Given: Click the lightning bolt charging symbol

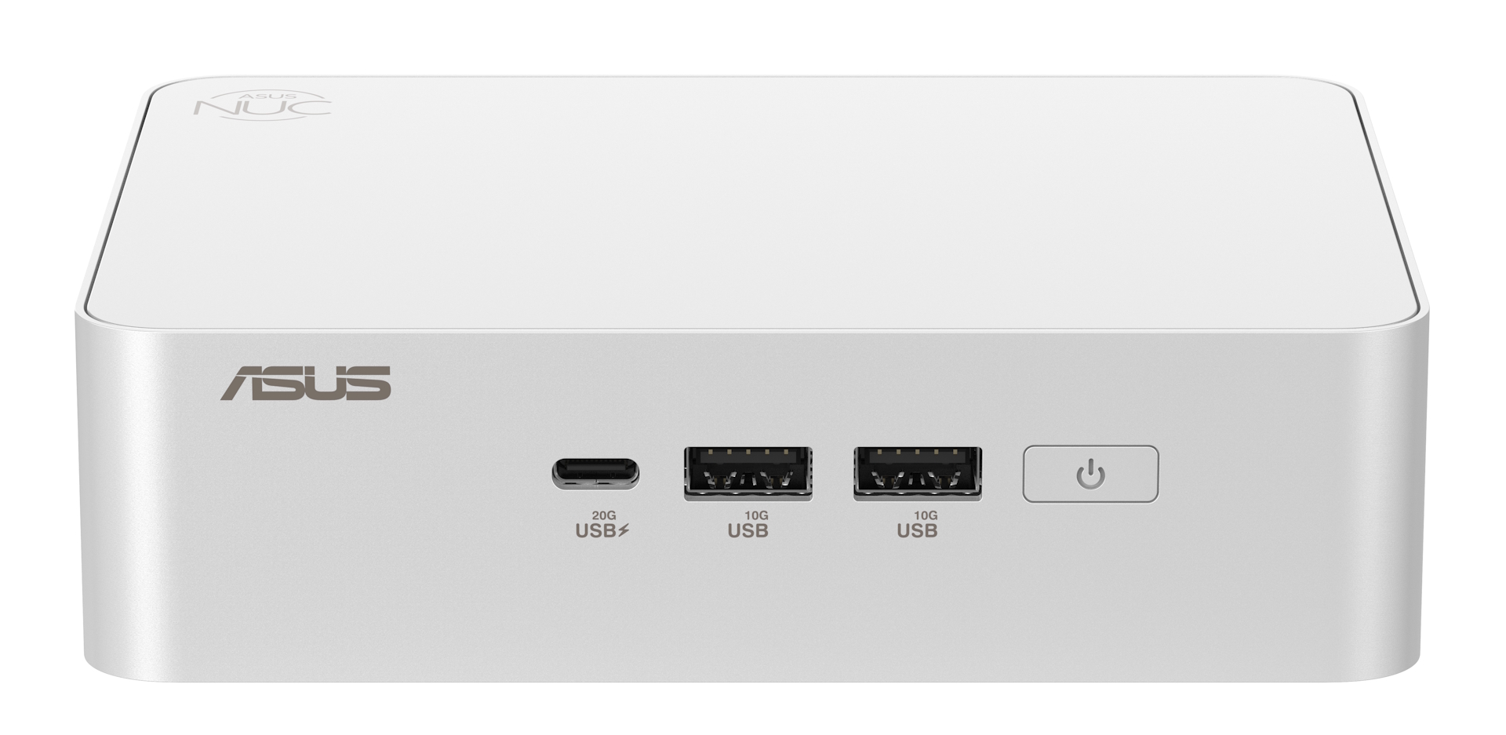Looking at the screenshot, I should [624, 531].
